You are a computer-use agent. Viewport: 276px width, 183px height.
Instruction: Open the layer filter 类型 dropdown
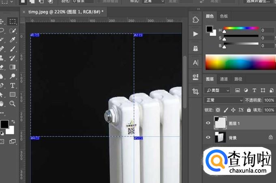(218, 90)
